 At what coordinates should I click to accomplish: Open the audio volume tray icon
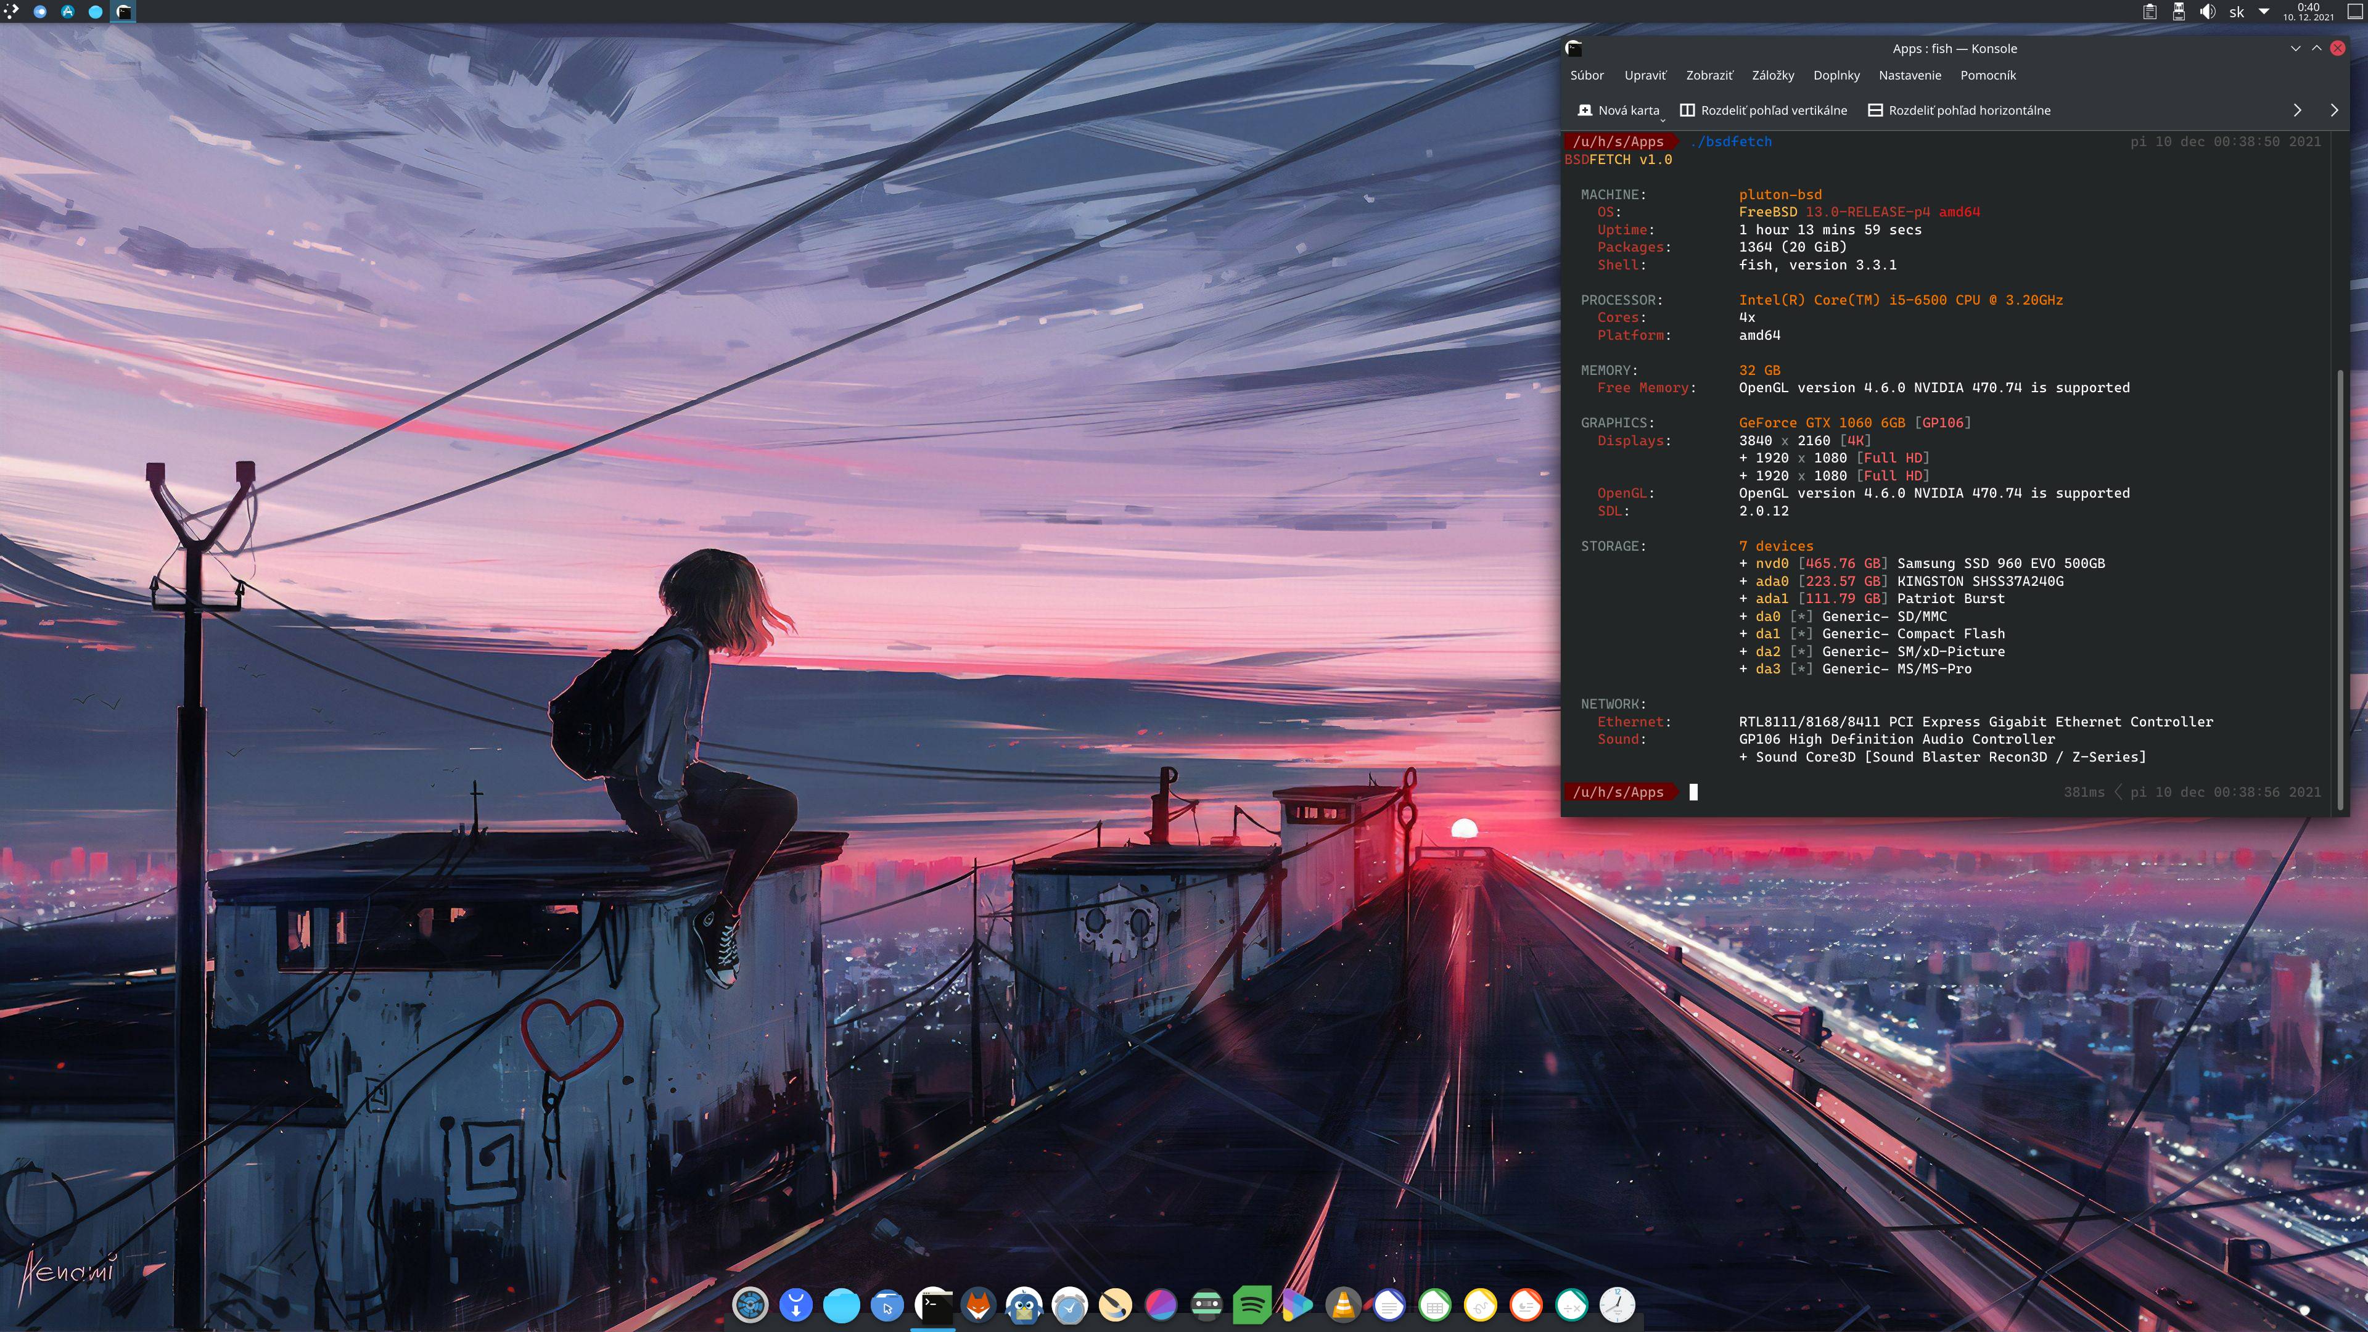pos(2207,12)
